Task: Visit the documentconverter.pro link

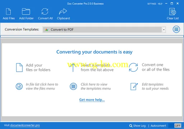Action: (25, 125)
